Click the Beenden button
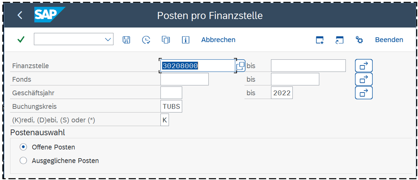The width and height of the screenshot is (418, 180). 389,40
